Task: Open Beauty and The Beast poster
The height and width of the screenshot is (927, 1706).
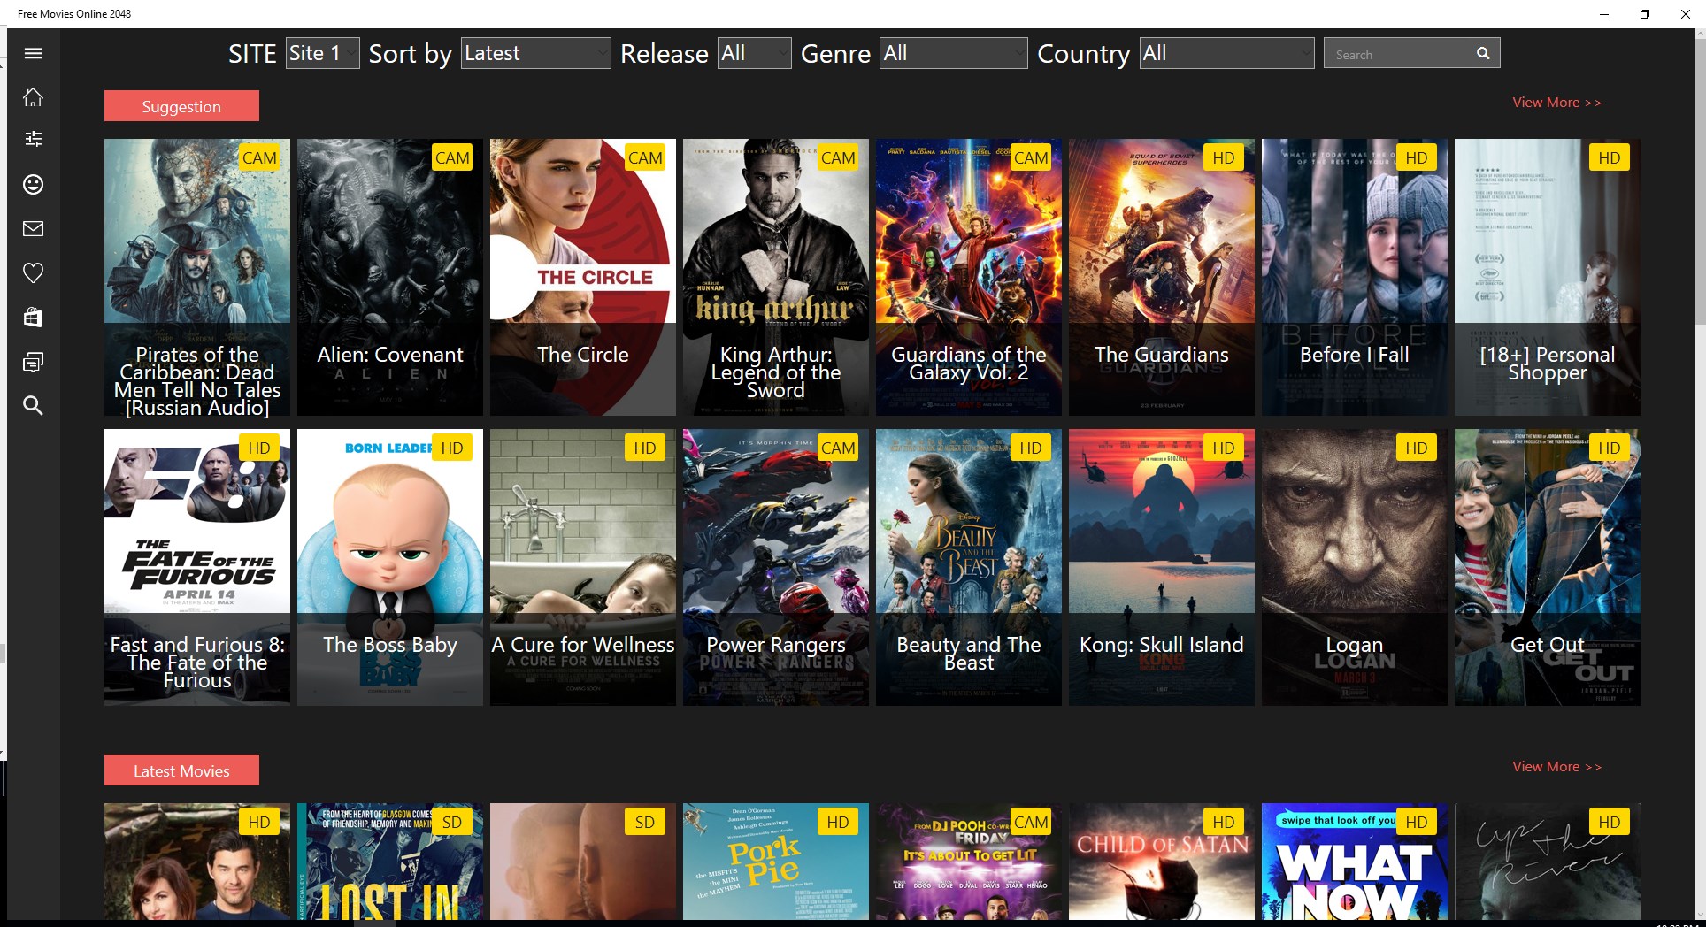Action: point(969,567)
